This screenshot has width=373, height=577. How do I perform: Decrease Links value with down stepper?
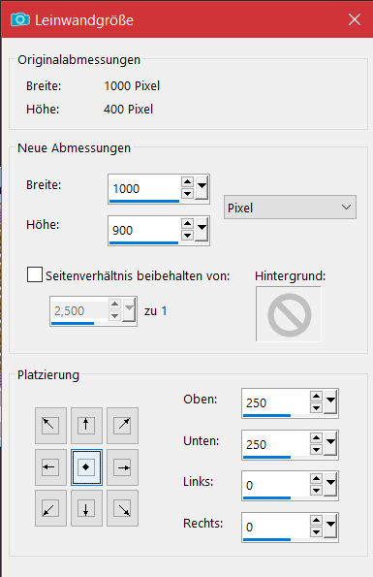coord(316,491)
